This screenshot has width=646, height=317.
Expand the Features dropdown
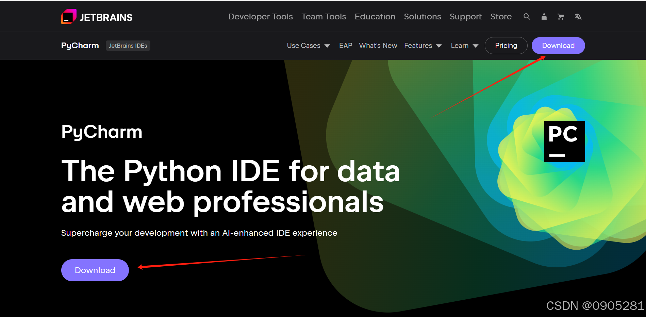pos(423,46)
